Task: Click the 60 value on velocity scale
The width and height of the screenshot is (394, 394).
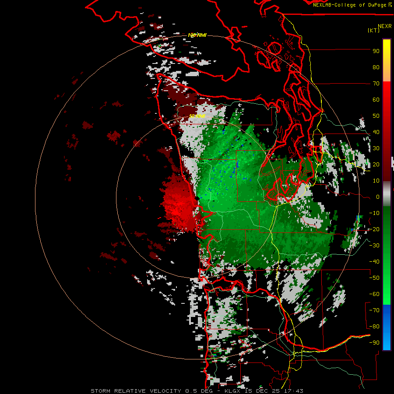Action: [376, 100]
